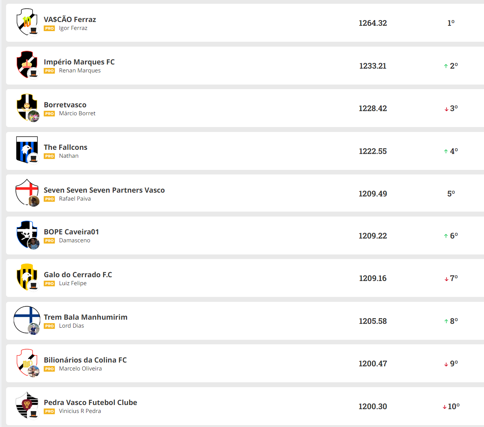Click the BOPE Caveira01 skull shield
Screen dimensions: 484x427
point(27,234)
